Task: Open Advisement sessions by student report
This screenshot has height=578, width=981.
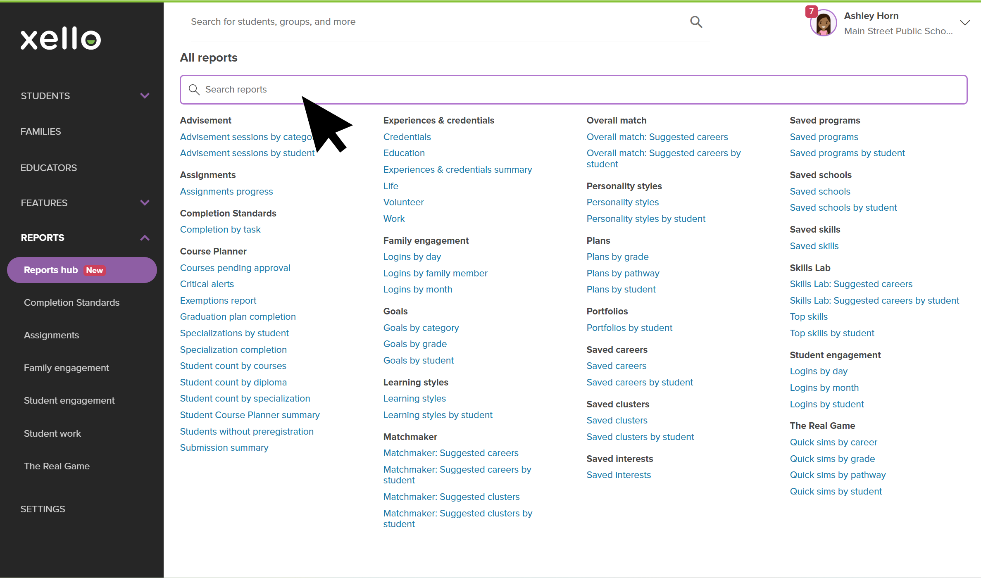Action: [247, 153]
